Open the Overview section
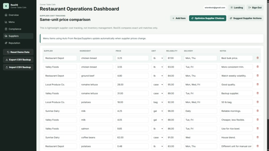The height and width of the screenshot is (151, 269). tap(18, 15)
